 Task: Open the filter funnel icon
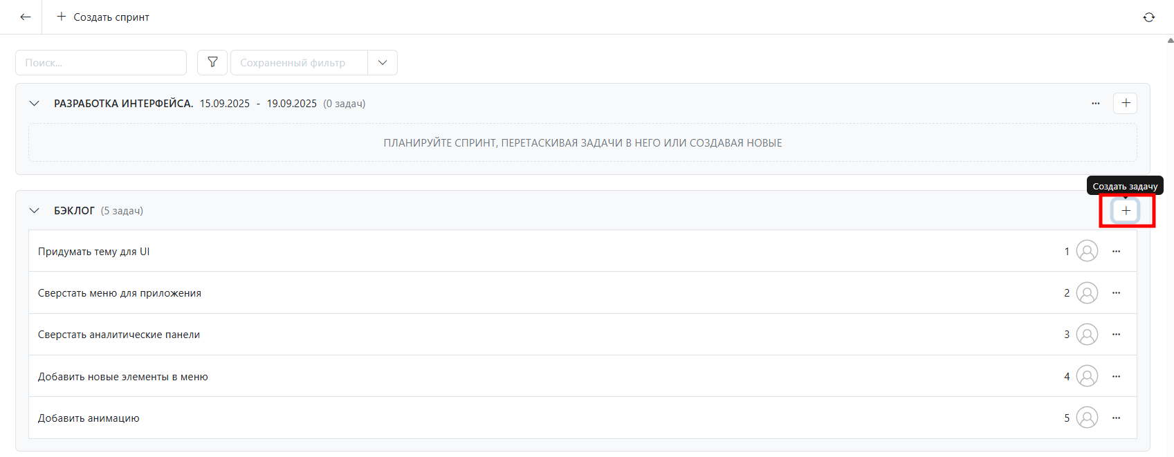212,62
